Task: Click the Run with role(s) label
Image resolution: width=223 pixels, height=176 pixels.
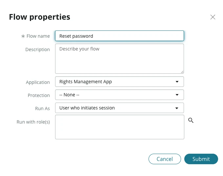Action: tap(33, 122)
